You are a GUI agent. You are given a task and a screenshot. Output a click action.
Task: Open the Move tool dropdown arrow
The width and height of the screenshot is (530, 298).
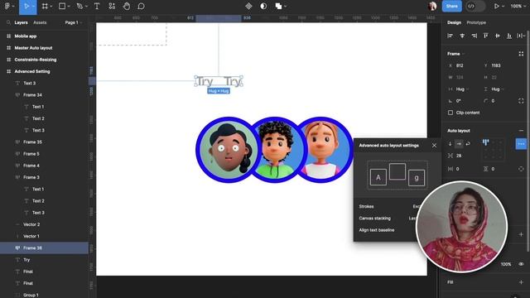[33, 7]
